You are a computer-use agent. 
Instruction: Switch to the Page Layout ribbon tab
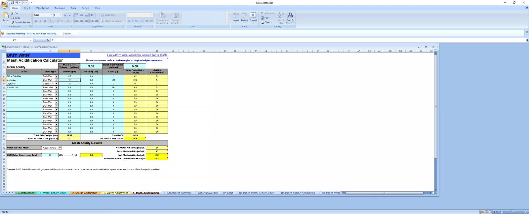[43, 8]
